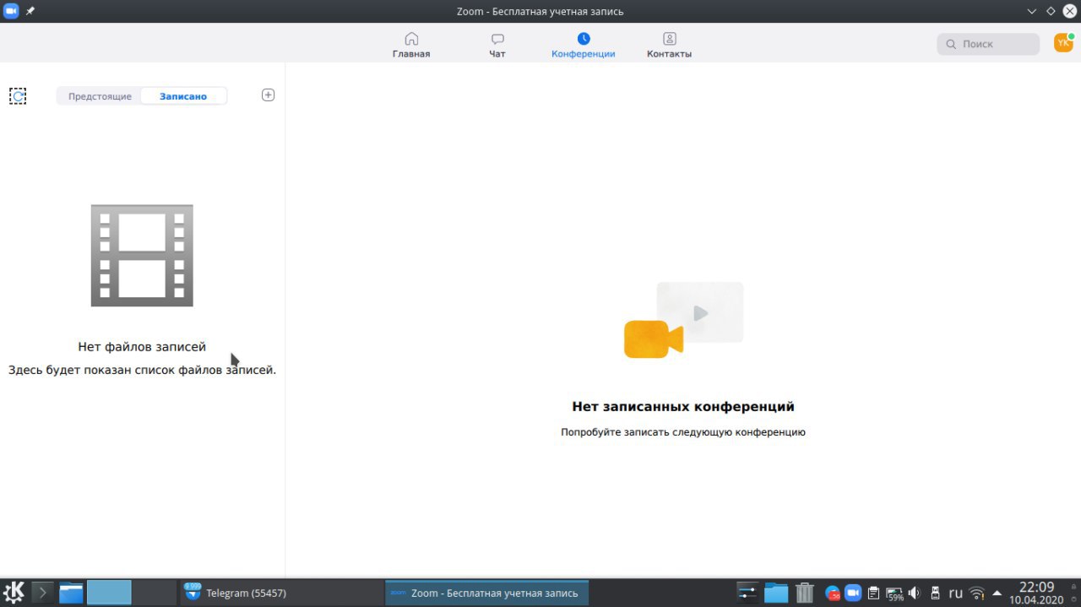Click the 'Нет записанных конференций' heading

pyautogui.click(x=683, y=406)
